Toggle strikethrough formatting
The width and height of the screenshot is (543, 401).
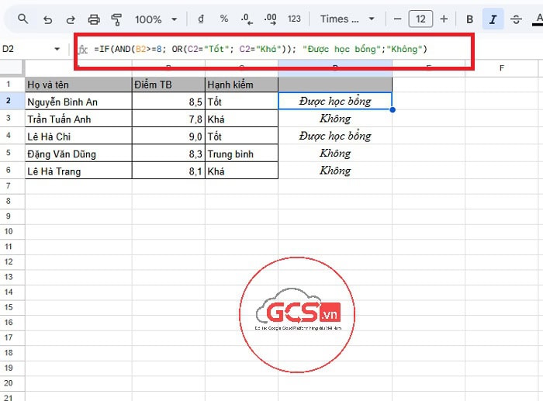point(516,19)
